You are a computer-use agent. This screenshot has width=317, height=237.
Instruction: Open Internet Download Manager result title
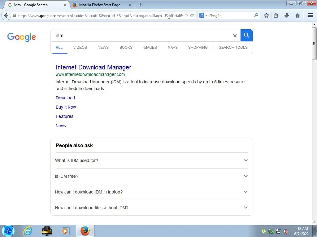coord(93,67)
